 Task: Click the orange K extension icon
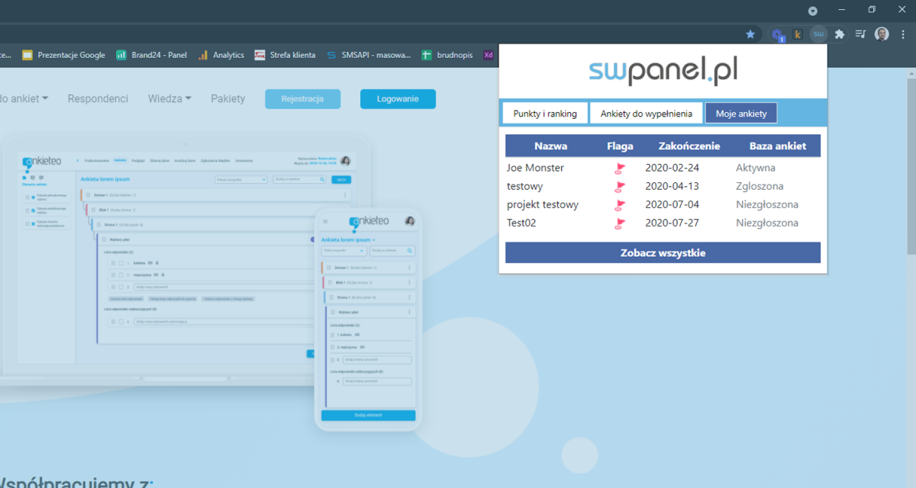(798, 34)
